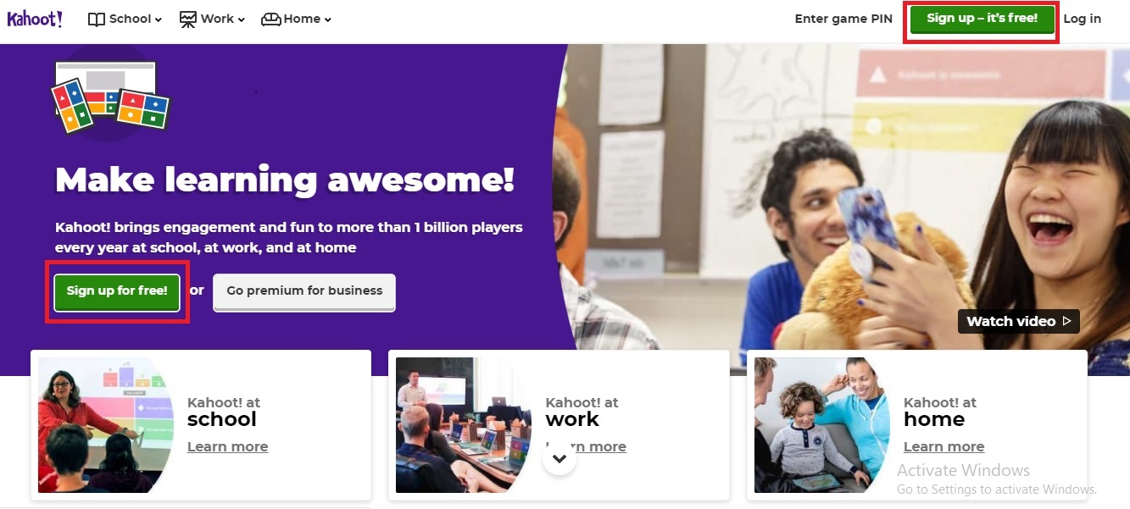
Task: Open the Kahoot! at work meeting thumbnail
Action: 463,425
